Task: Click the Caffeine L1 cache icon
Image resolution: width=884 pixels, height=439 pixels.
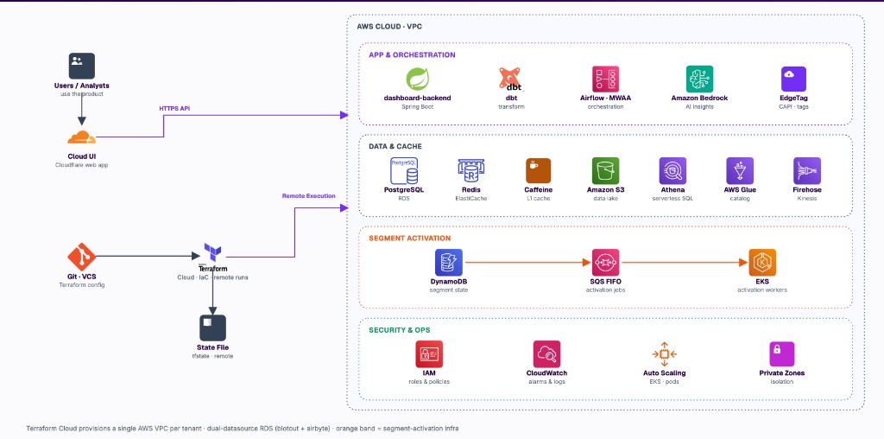Action: (x=539, y=171)
